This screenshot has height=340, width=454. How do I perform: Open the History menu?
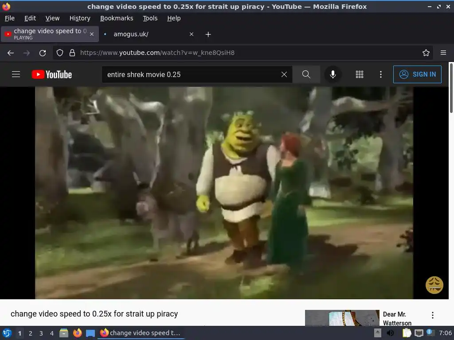(80, 18)
